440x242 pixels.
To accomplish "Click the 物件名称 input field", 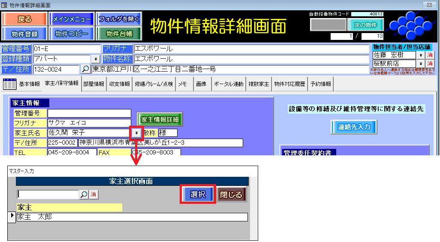I will click(251, 59).
